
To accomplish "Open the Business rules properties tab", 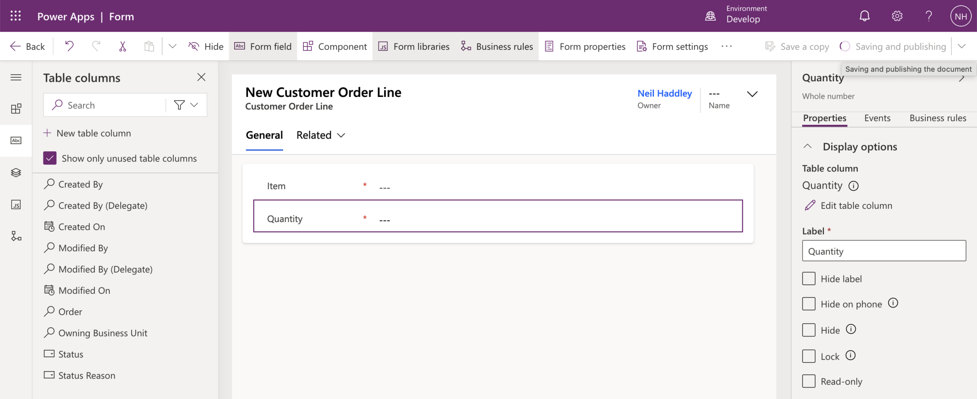I will pyautogui.click(x=937, y=118).
